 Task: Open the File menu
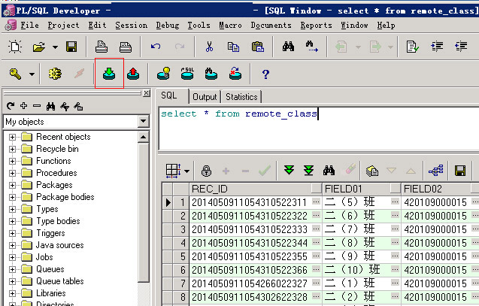[29, 26]
